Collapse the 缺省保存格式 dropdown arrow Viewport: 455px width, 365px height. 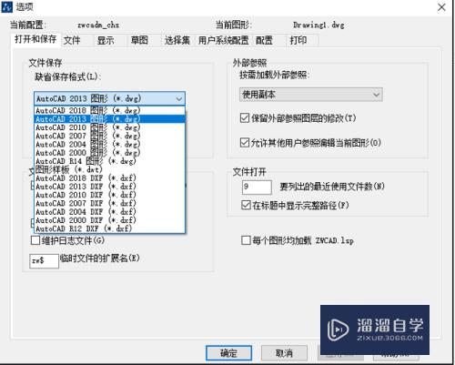pos(179,98)
